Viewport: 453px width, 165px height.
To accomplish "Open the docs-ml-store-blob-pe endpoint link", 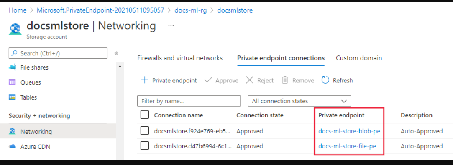I will pos(349,131).
